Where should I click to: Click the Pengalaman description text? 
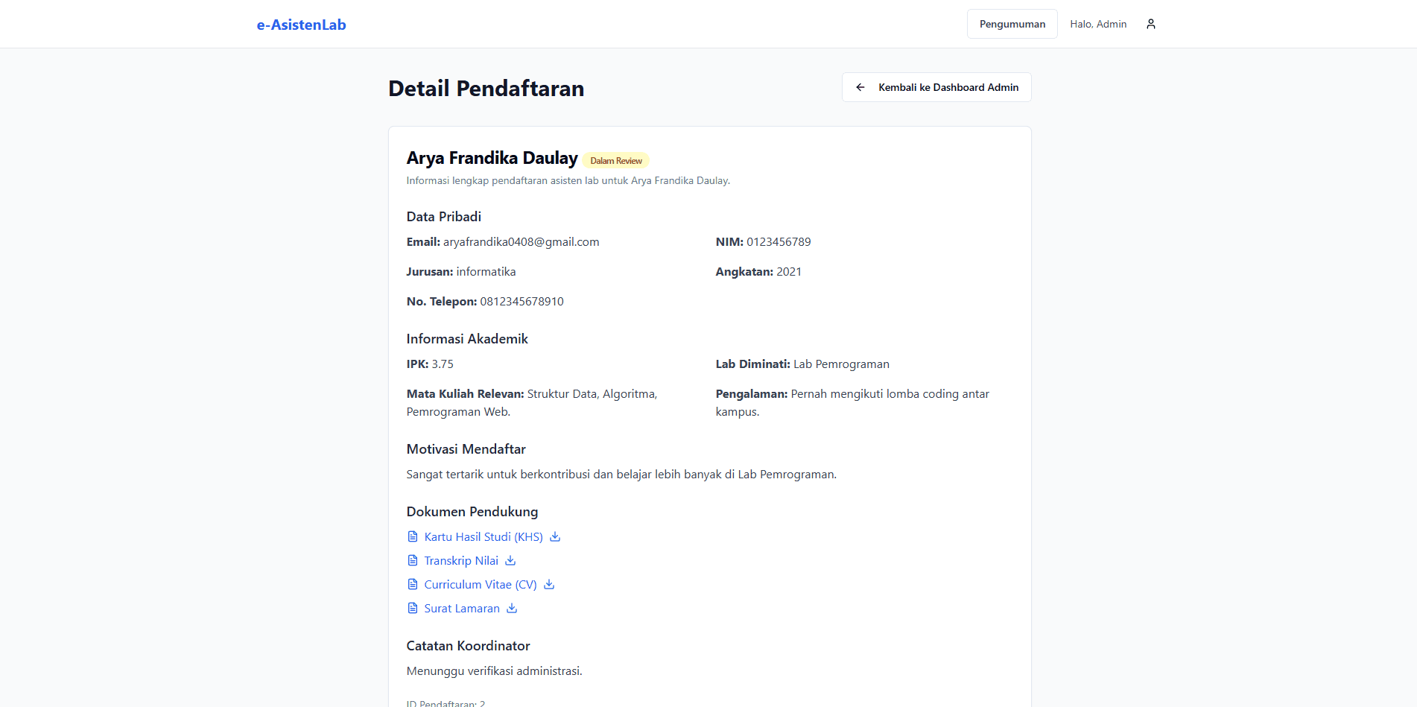click(x=852, y=402)
